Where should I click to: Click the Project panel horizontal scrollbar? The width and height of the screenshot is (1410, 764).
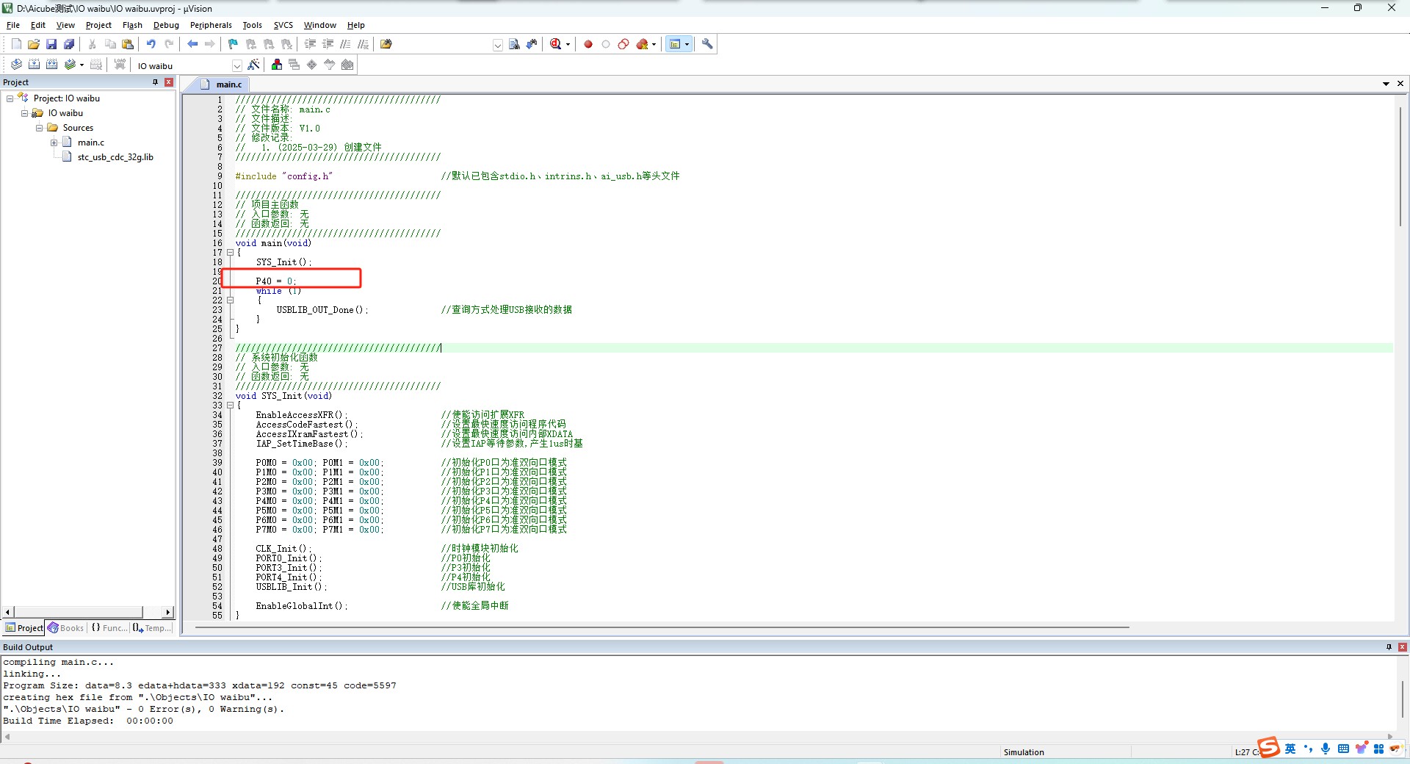[79, 612]
